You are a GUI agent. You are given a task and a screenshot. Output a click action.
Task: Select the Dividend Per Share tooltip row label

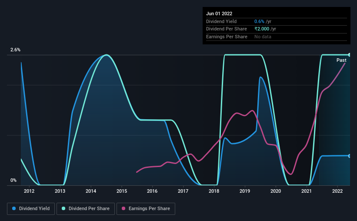coord(226,29)
